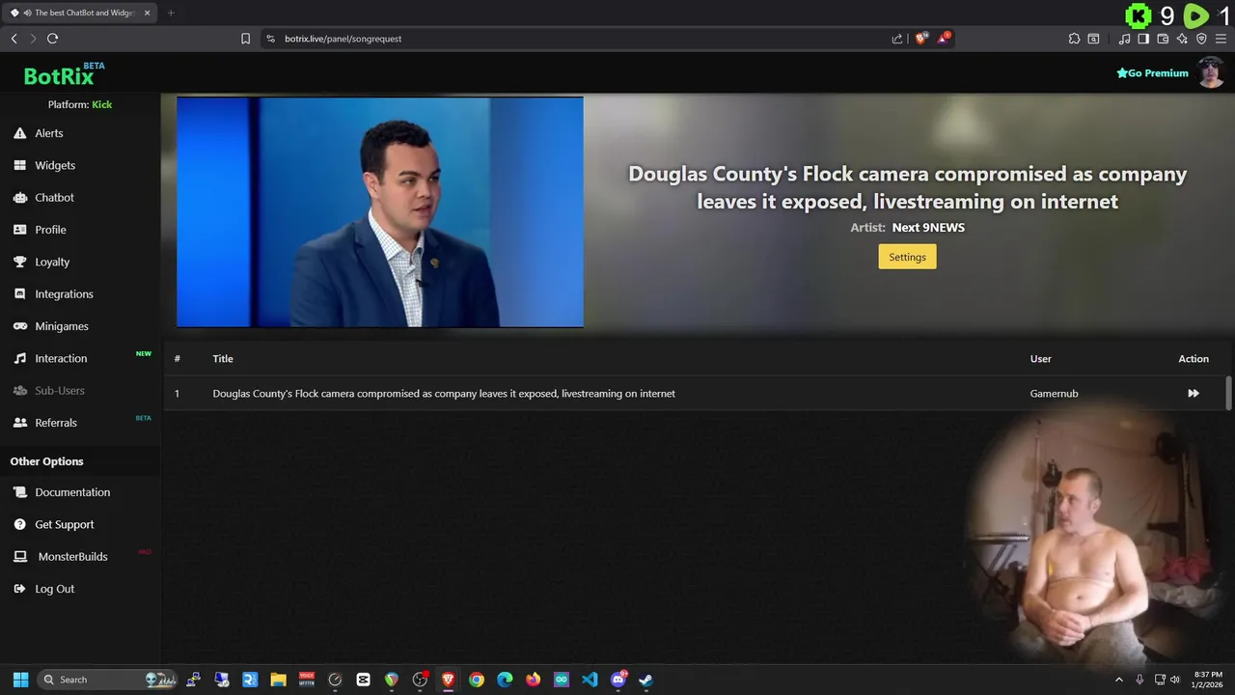The height and width of the screenshot is (695, 1235).
Task: Open File Explorer from the taskbar
Action: pyautogui.click(x=278, y=680)
